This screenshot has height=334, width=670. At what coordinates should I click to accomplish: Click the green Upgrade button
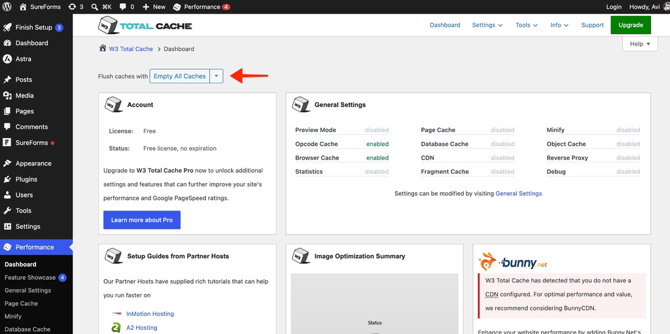coord(631,25)
